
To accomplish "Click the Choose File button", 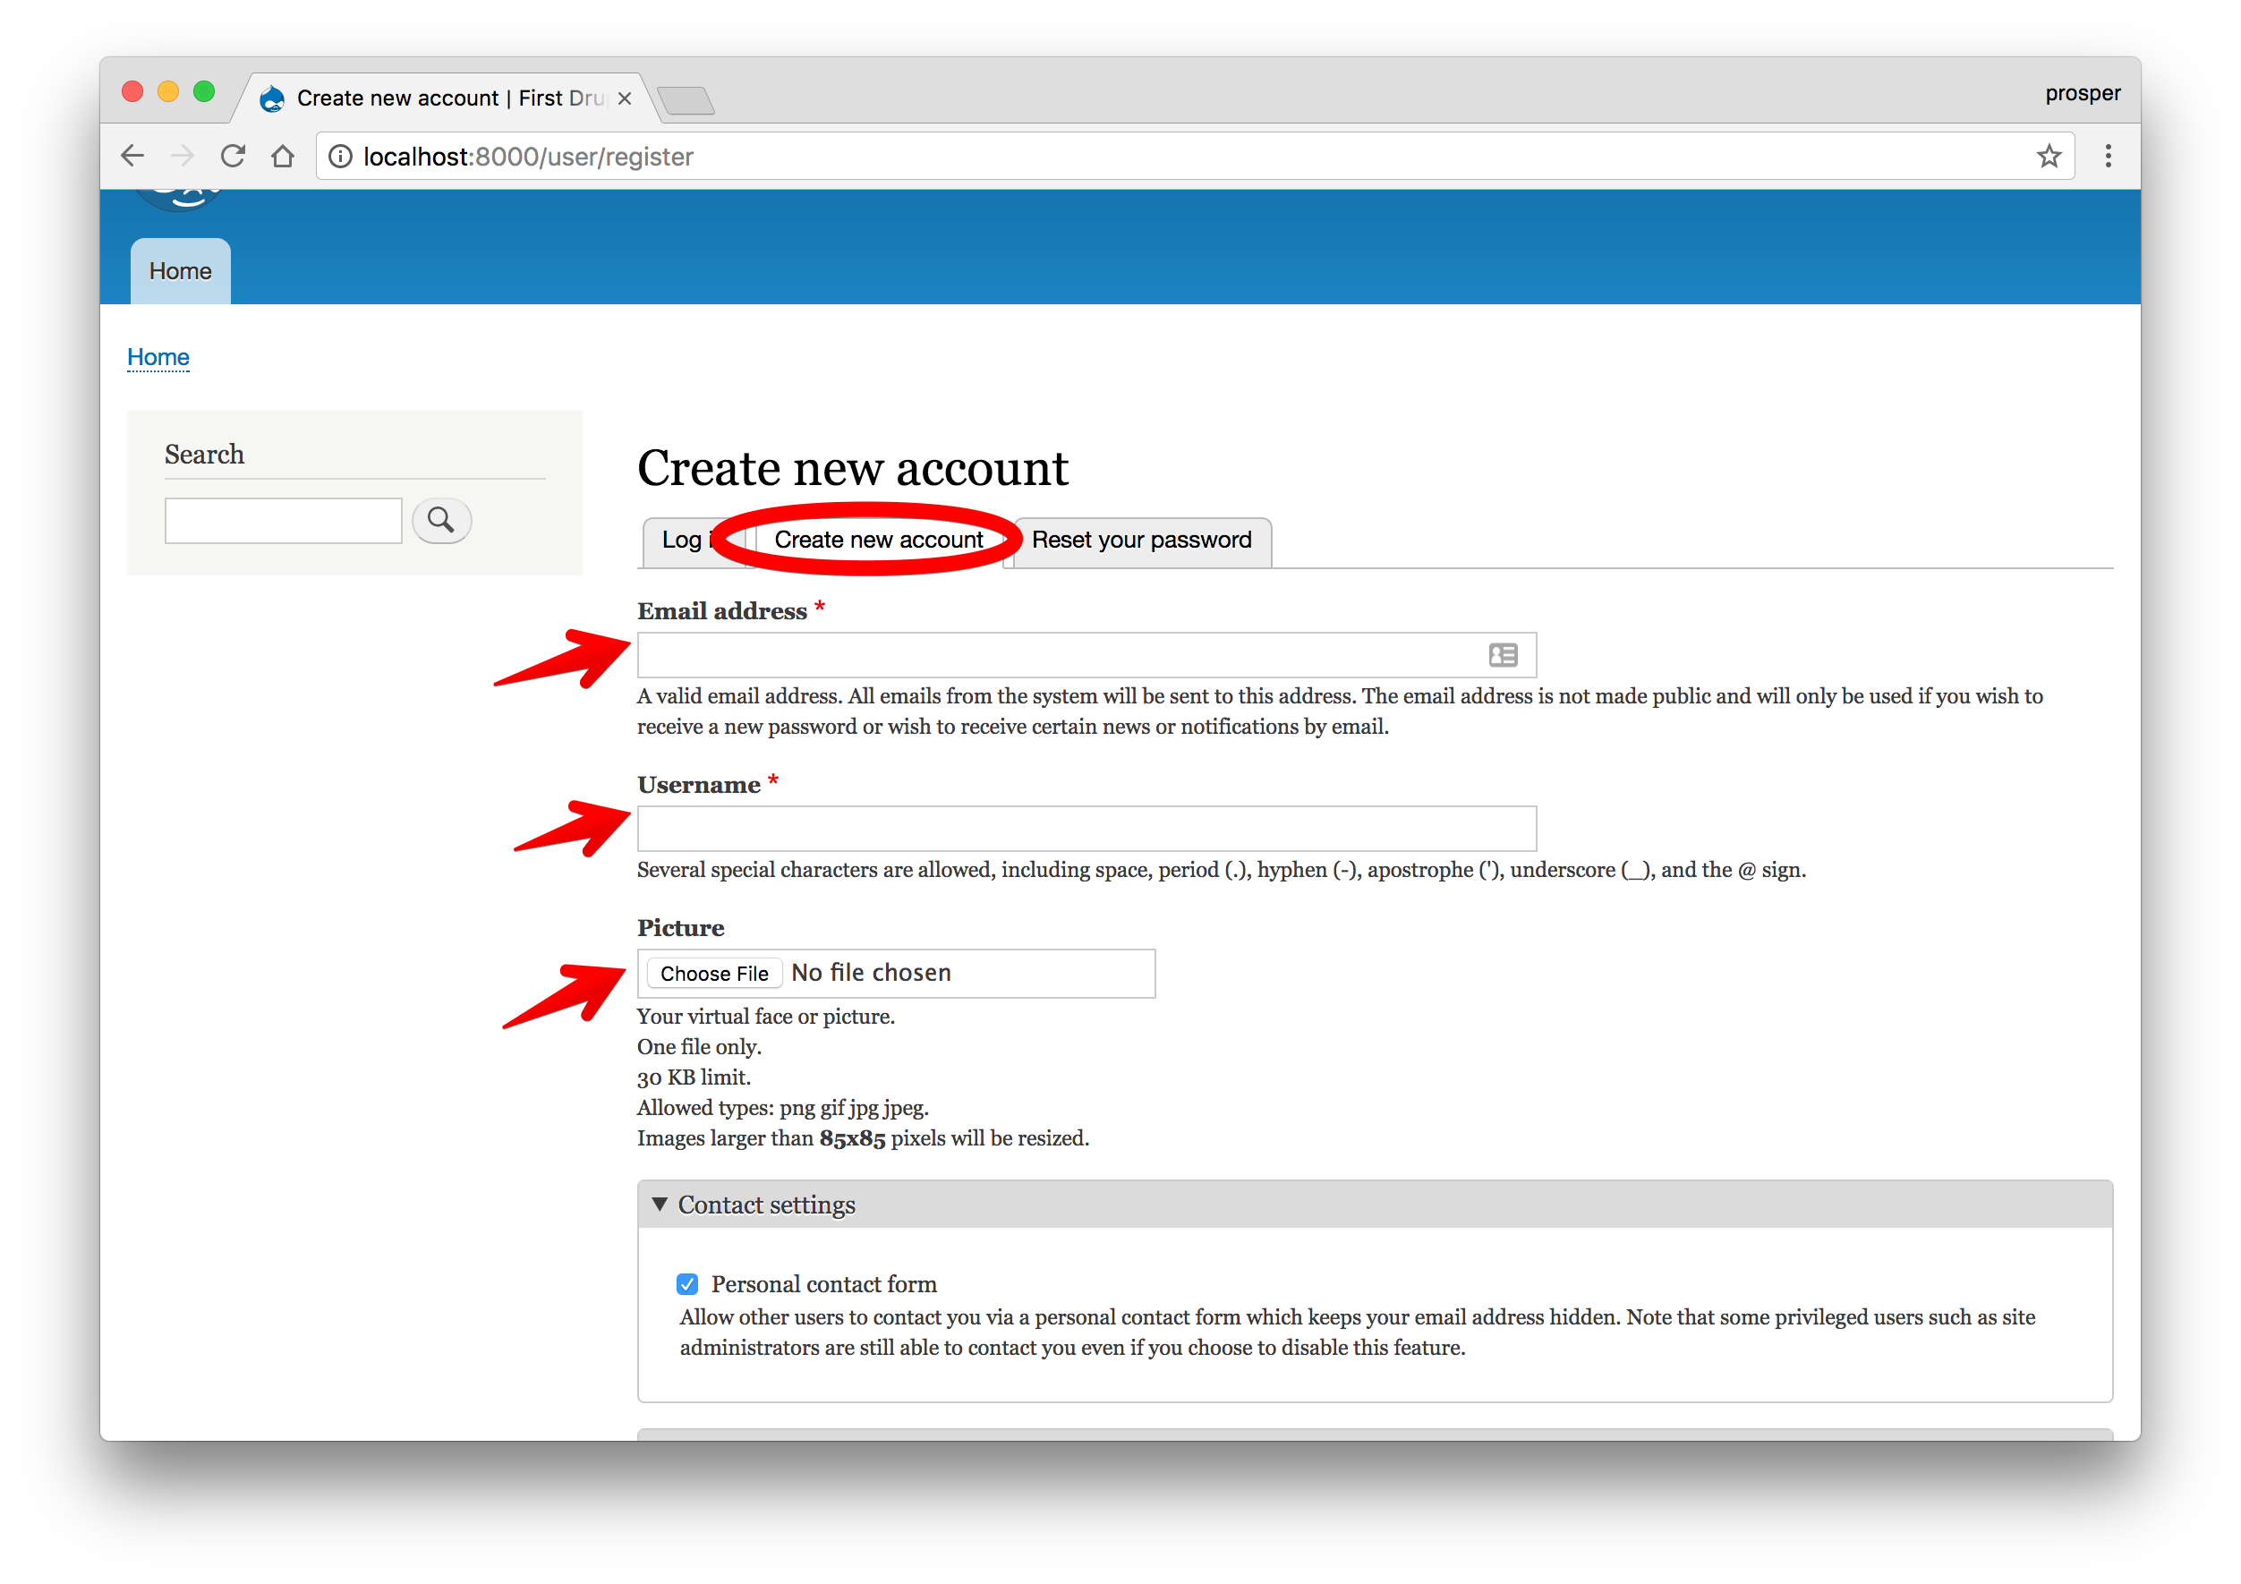I will [x=711, y=972].
